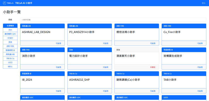Open the TBCxA AI 小助手 home link
Viewport: 209px width, 101px height.
pos(24,3)
